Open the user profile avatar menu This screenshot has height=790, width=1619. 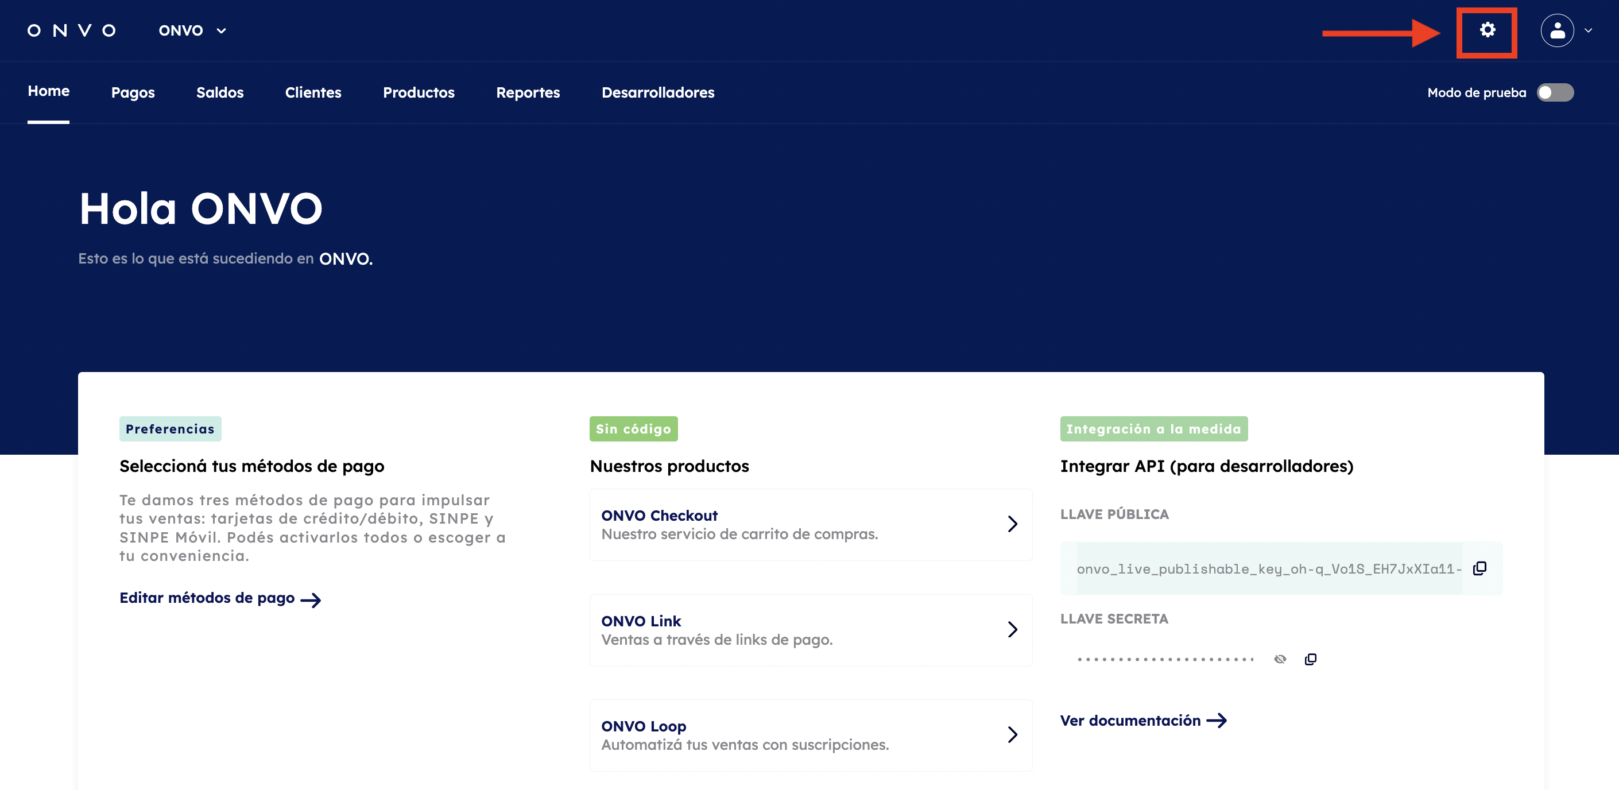[x=1557, y=30]
